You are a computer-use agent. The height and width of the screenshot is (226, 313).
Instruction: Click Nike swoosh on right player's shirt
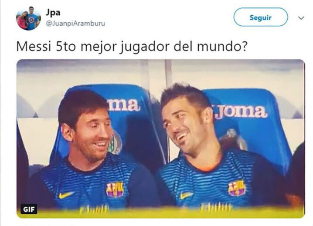click(186, 196)
